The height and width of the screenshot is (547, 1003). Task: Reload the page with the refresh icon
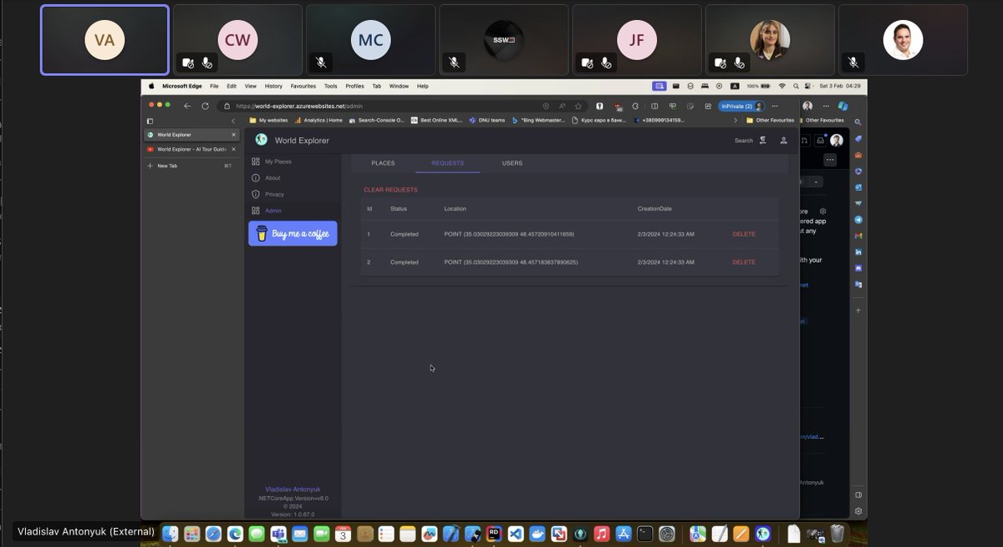[205, 106]
